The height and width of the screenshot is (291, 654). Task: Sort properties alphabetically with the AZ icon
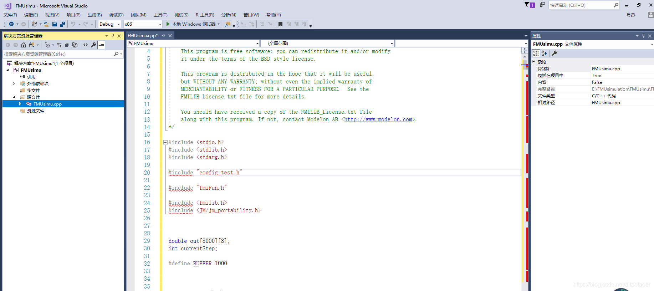[544, 53]
